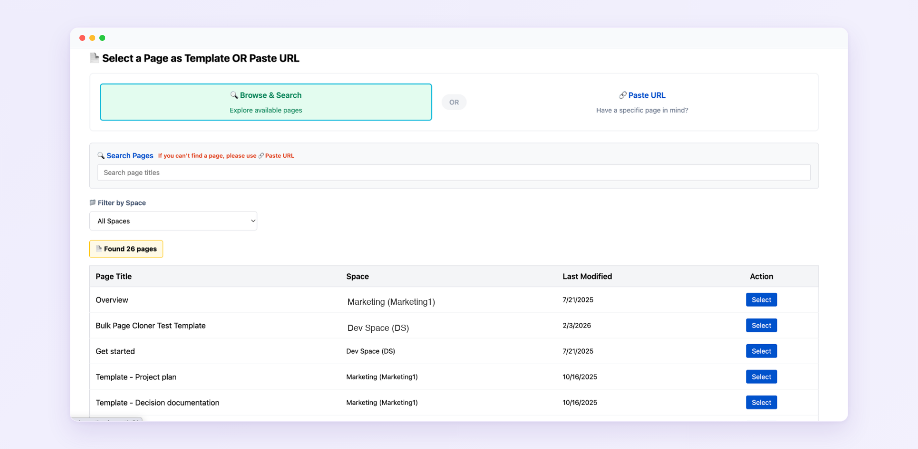Select Template - Decision documentation page
Image resolution: width=918 pixels, height=449 pixels.
point(761,403)
